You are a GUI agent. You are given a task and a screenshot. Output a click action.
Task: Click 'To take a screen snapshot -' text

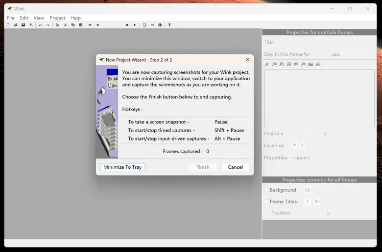click(159, 122)
